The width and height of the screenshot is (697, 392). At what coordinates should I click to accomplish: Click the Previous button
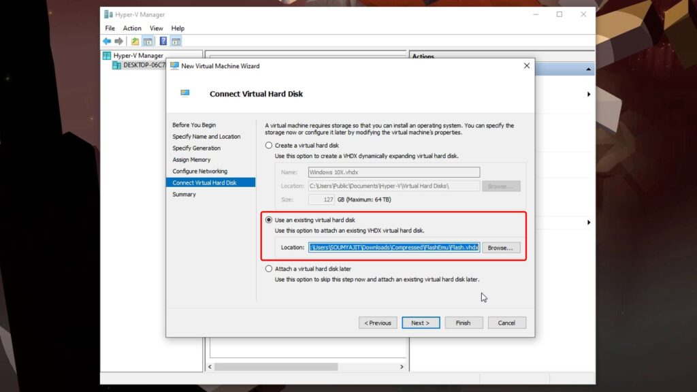tap(378, 323)
